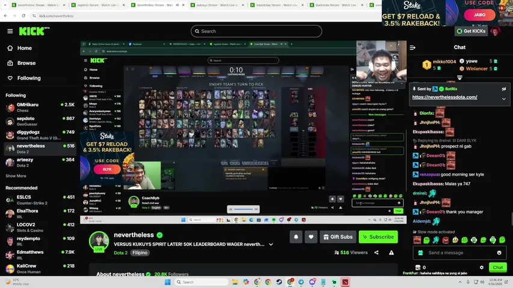Open Dota 2 from taskbar
Viewport: 513px width, 288px height.
pyautogui.click(x=345, y=282)
